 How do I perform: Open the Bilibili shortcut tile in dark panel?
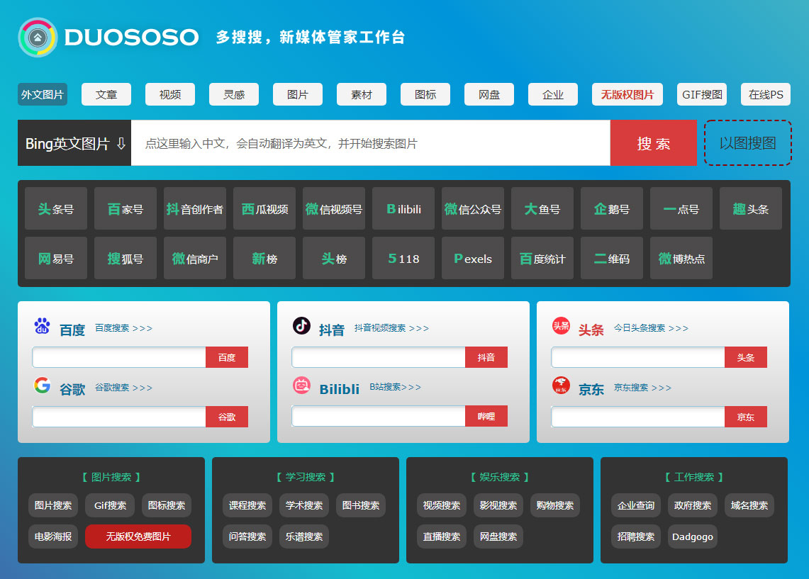[x=403, y=209]
